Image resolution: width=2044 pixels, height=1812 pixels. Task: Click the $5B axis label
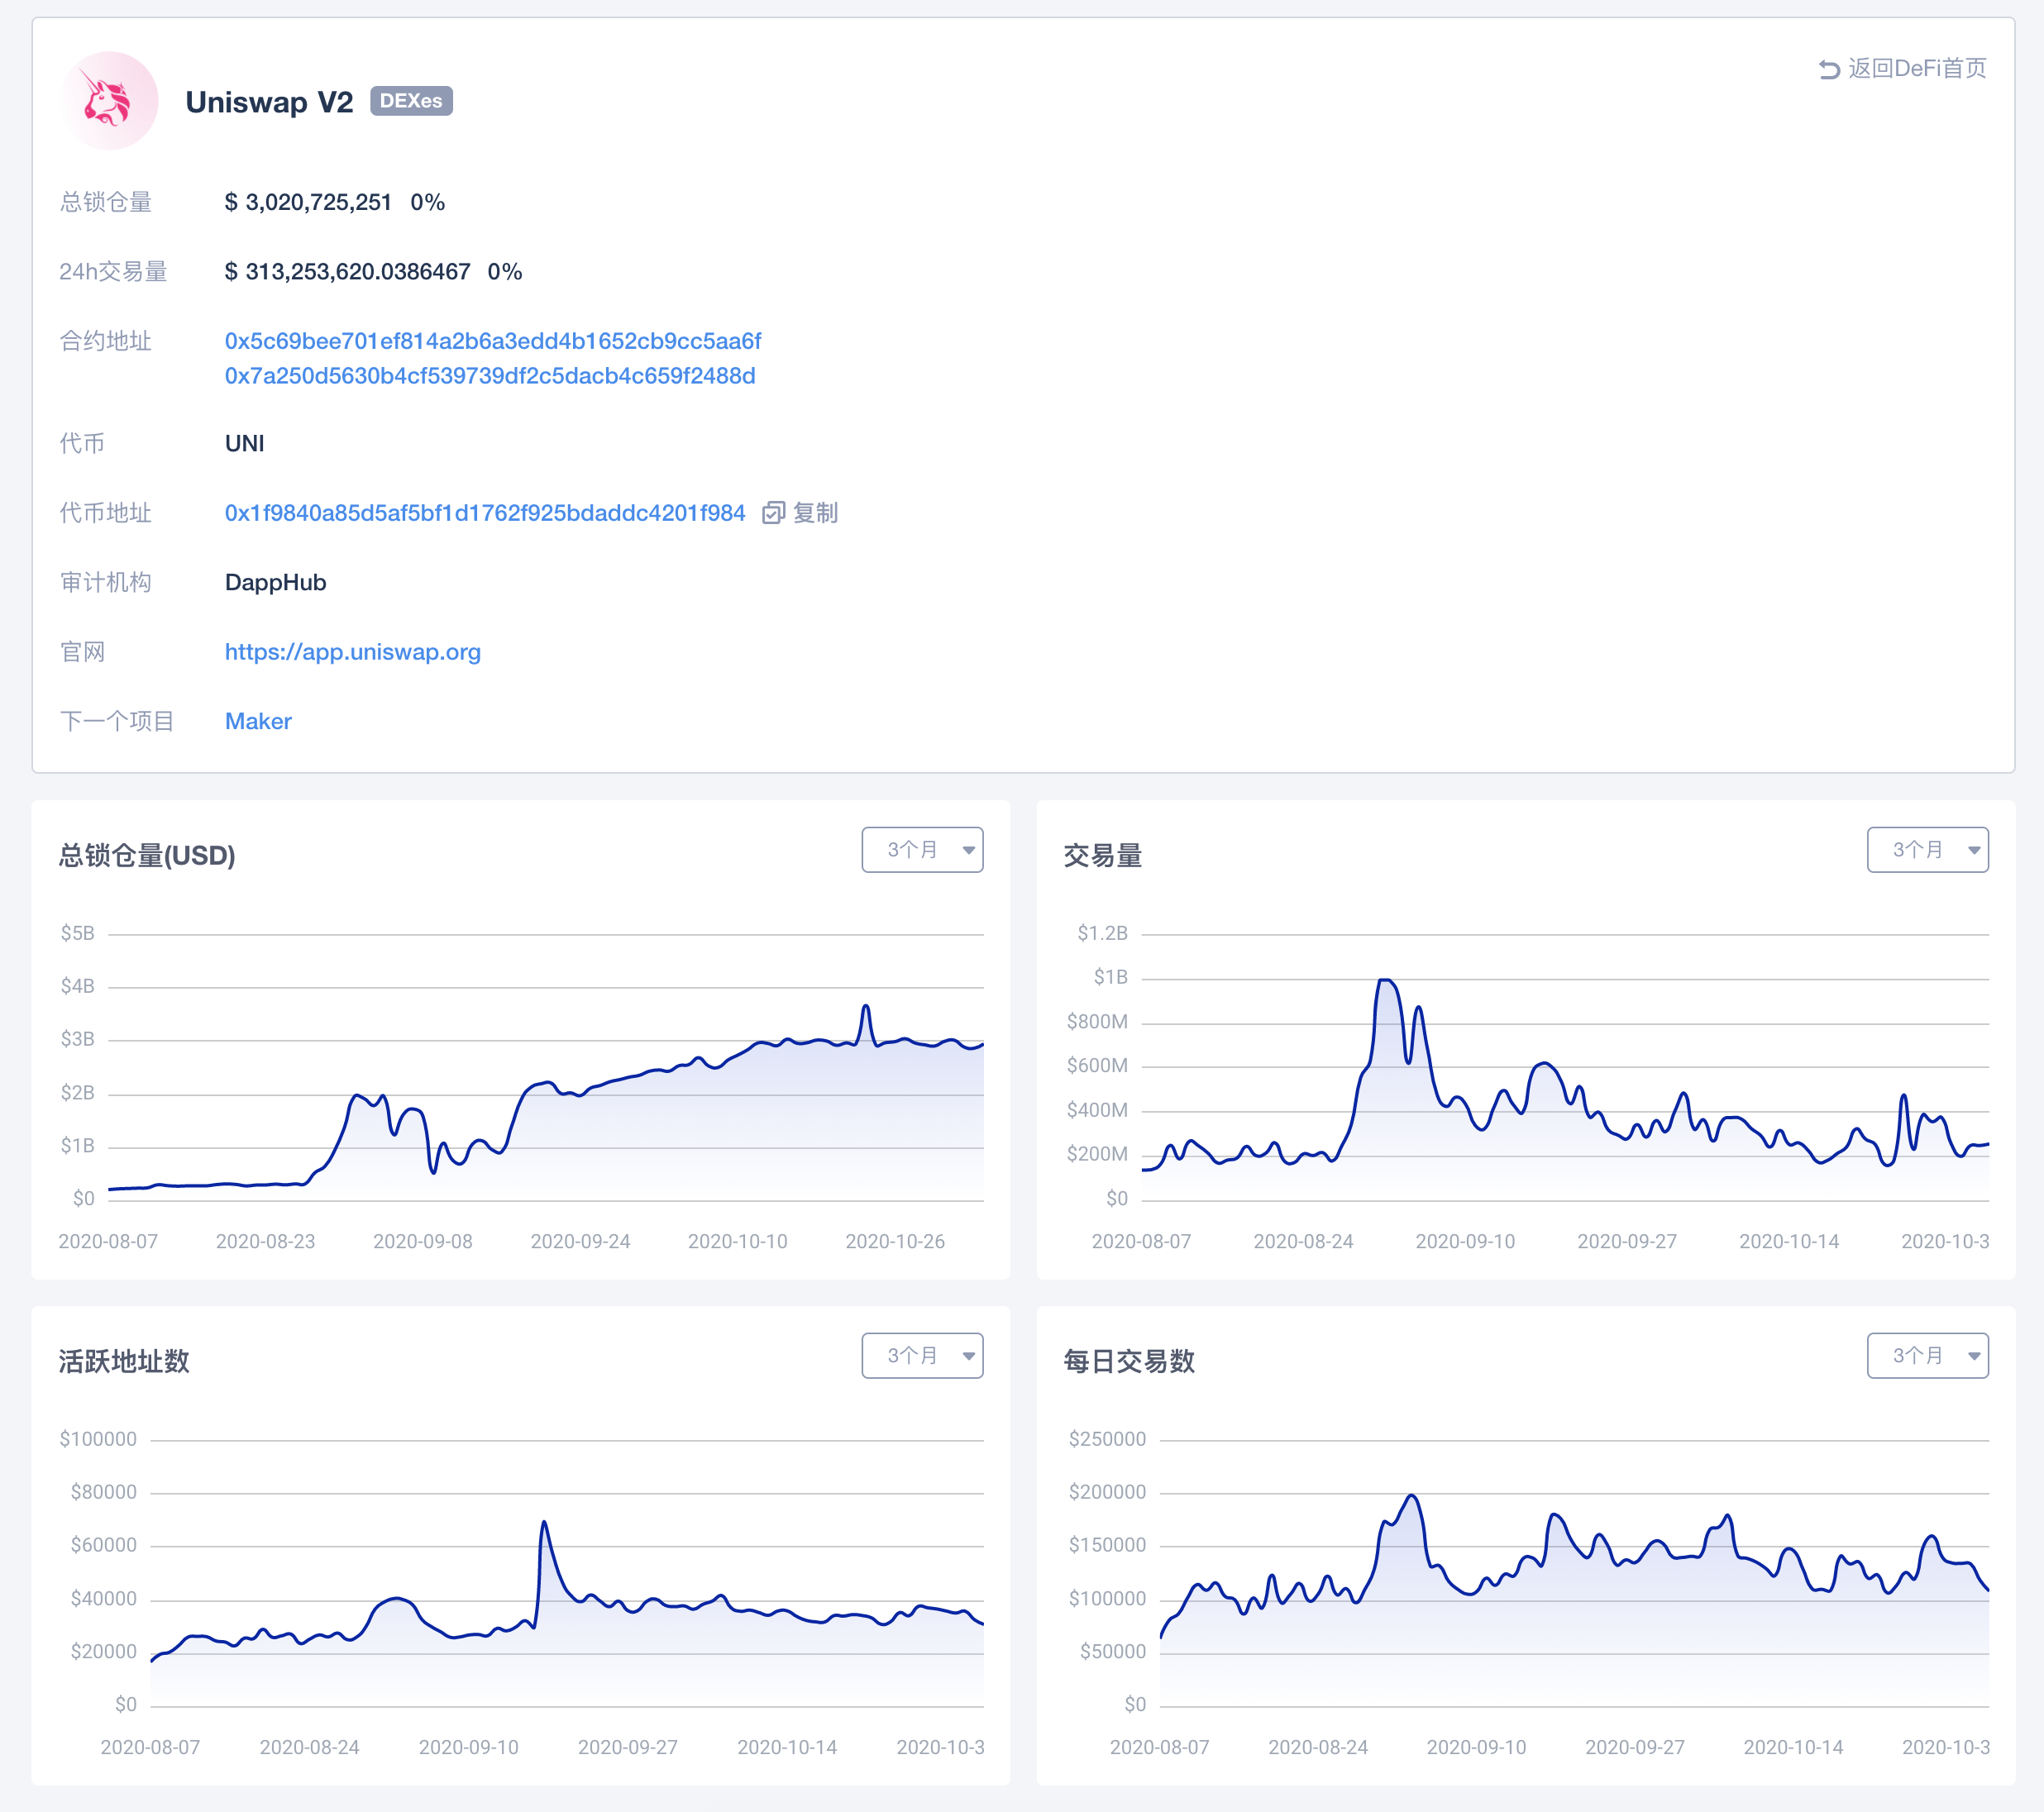pos(78,933)
